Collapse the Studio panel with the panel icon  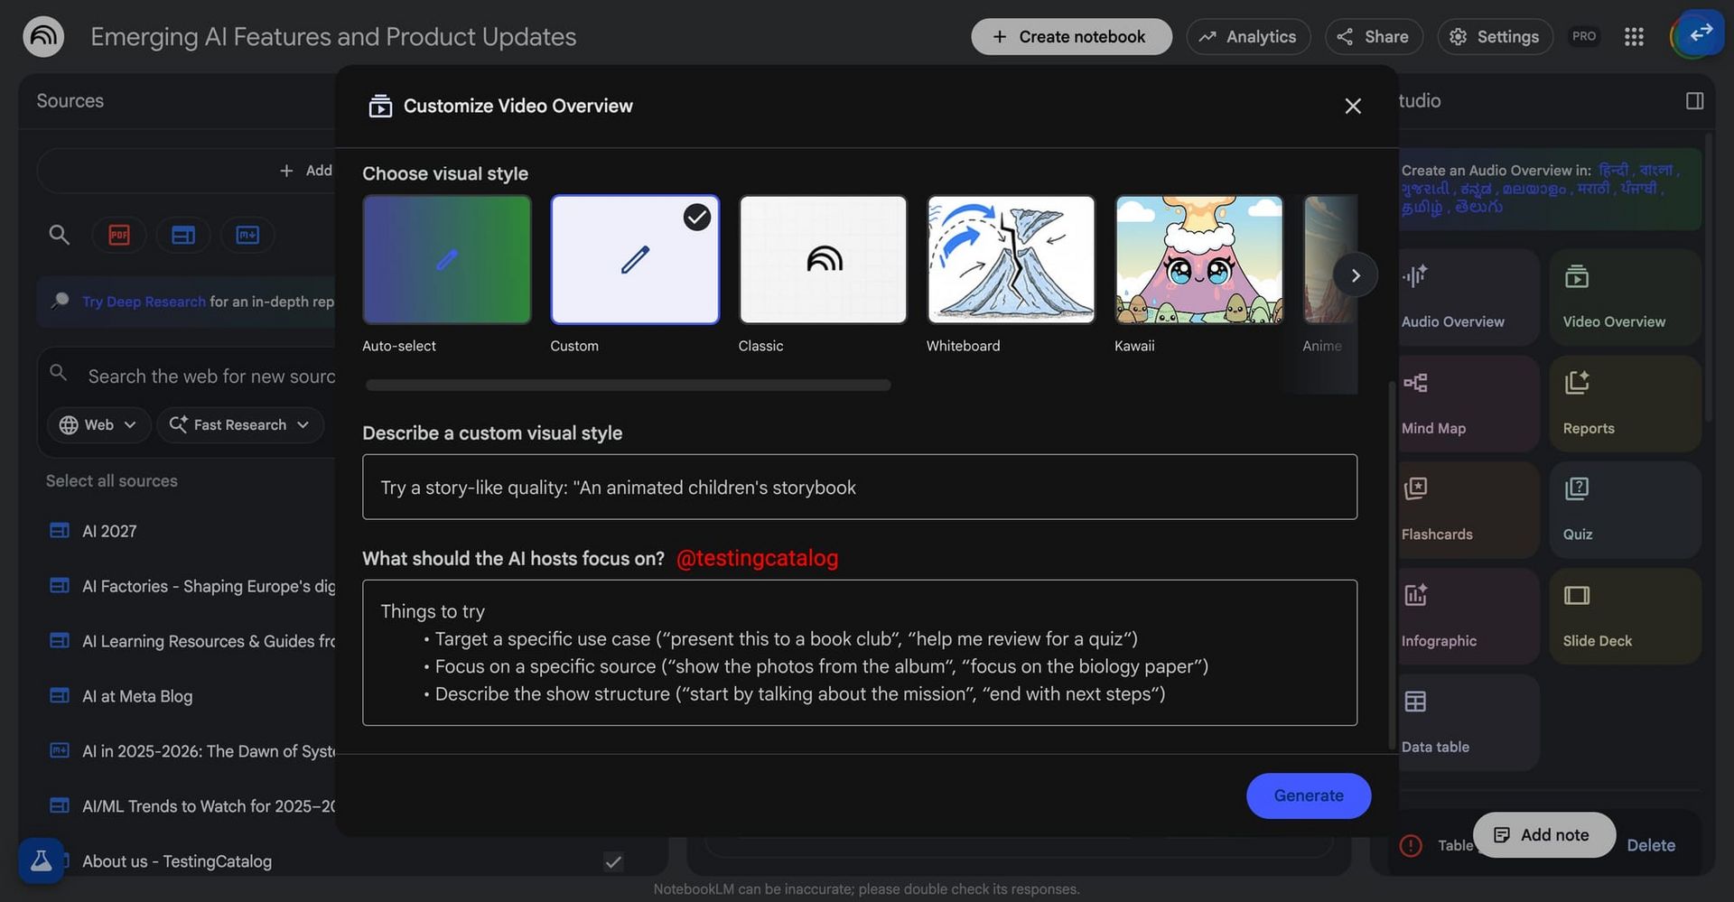point(1694,101)
